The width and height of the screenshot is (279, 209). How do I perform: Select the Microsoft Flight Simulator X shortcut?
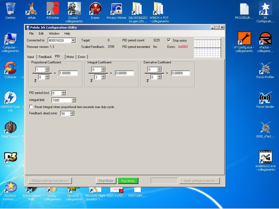click(x=95, y=190)
